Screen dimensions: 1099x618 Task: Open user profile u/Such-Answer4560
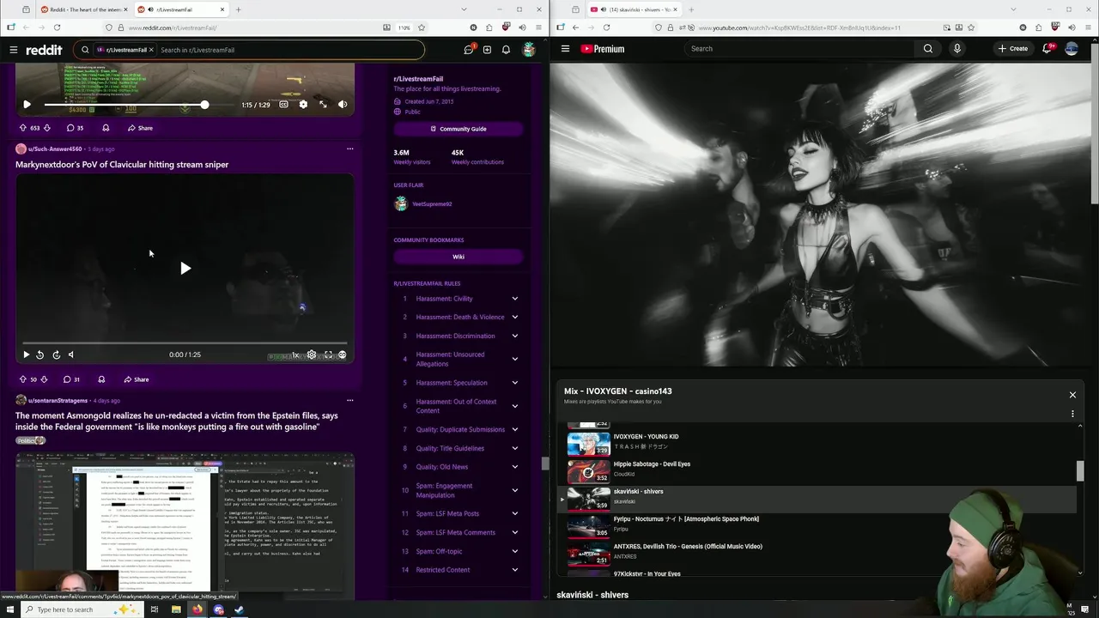[55, 149]
